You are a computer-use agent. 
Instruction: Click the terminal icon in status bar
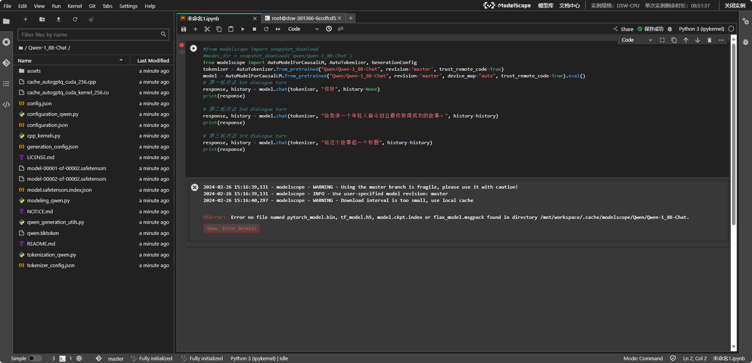[63, 359]
